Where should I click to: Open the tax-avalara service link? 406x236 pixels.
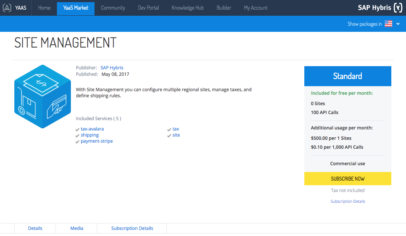[92, 129]
